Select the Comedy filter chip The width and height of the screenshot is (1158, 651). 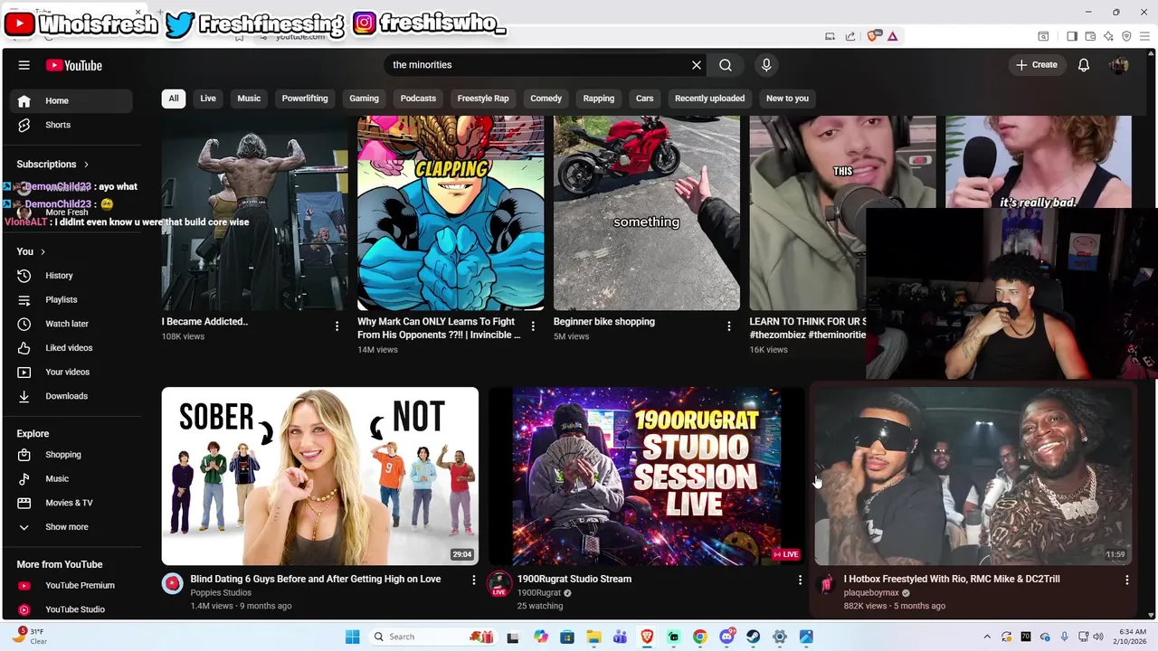[546, 99]
